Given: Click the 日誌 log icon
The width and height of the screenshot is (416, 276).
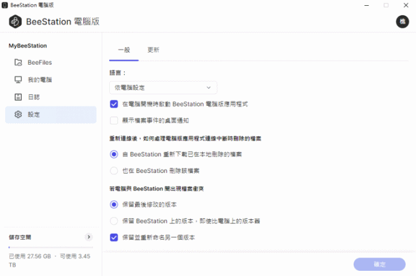Looking at the screenshot, I should (x=18, y=97).
